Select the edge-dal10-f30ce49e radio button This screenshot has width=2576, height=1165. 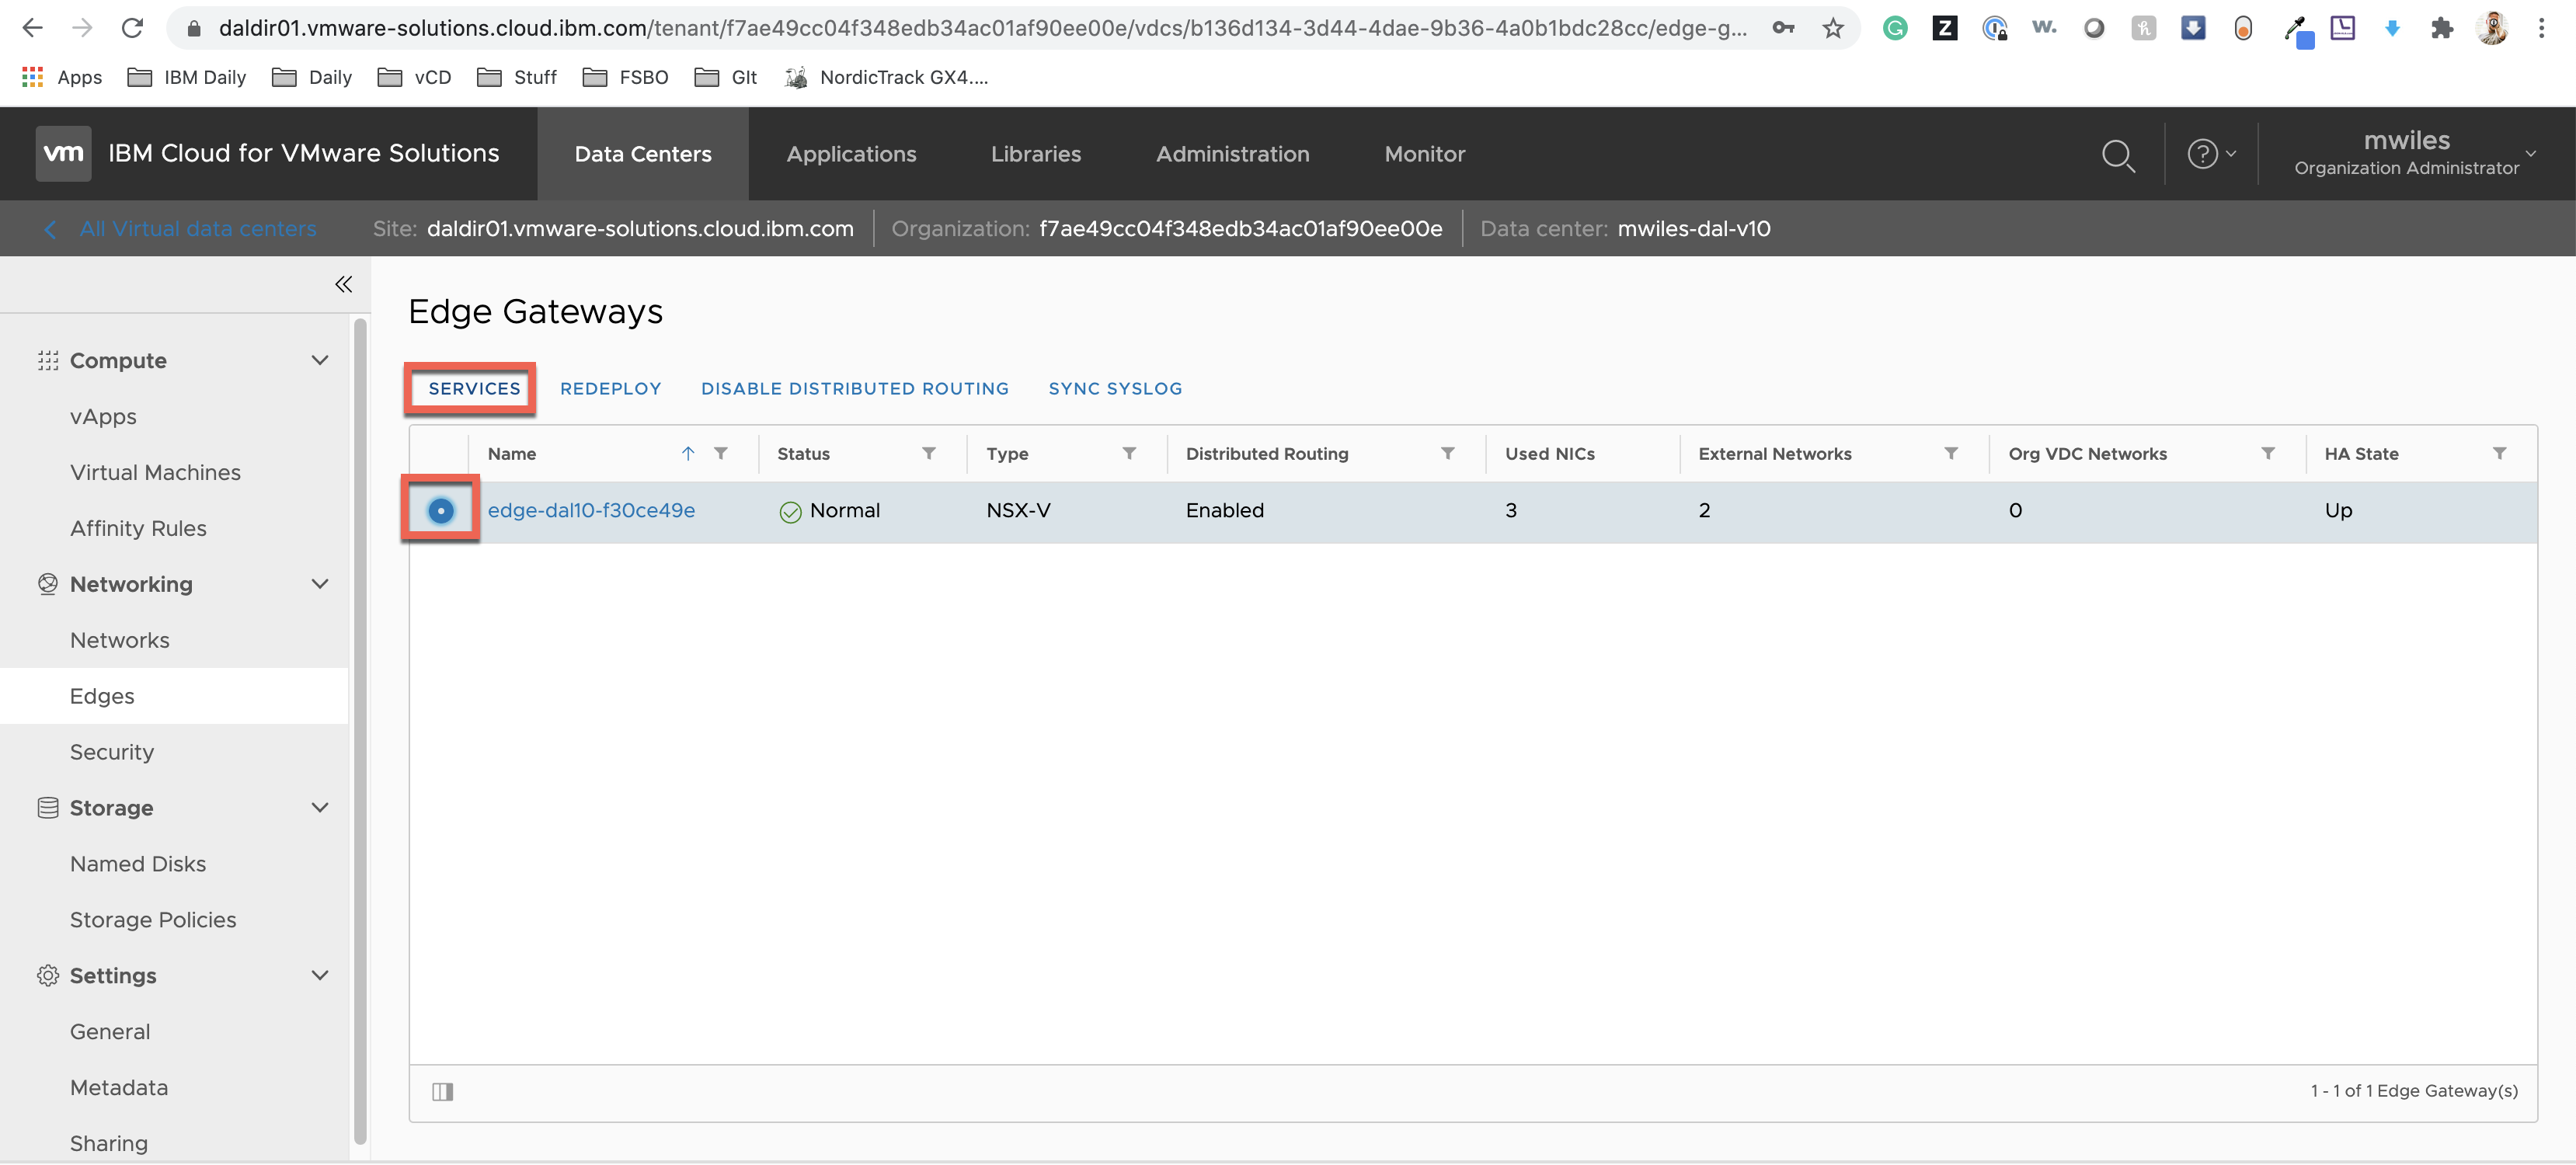coord(441,510)
